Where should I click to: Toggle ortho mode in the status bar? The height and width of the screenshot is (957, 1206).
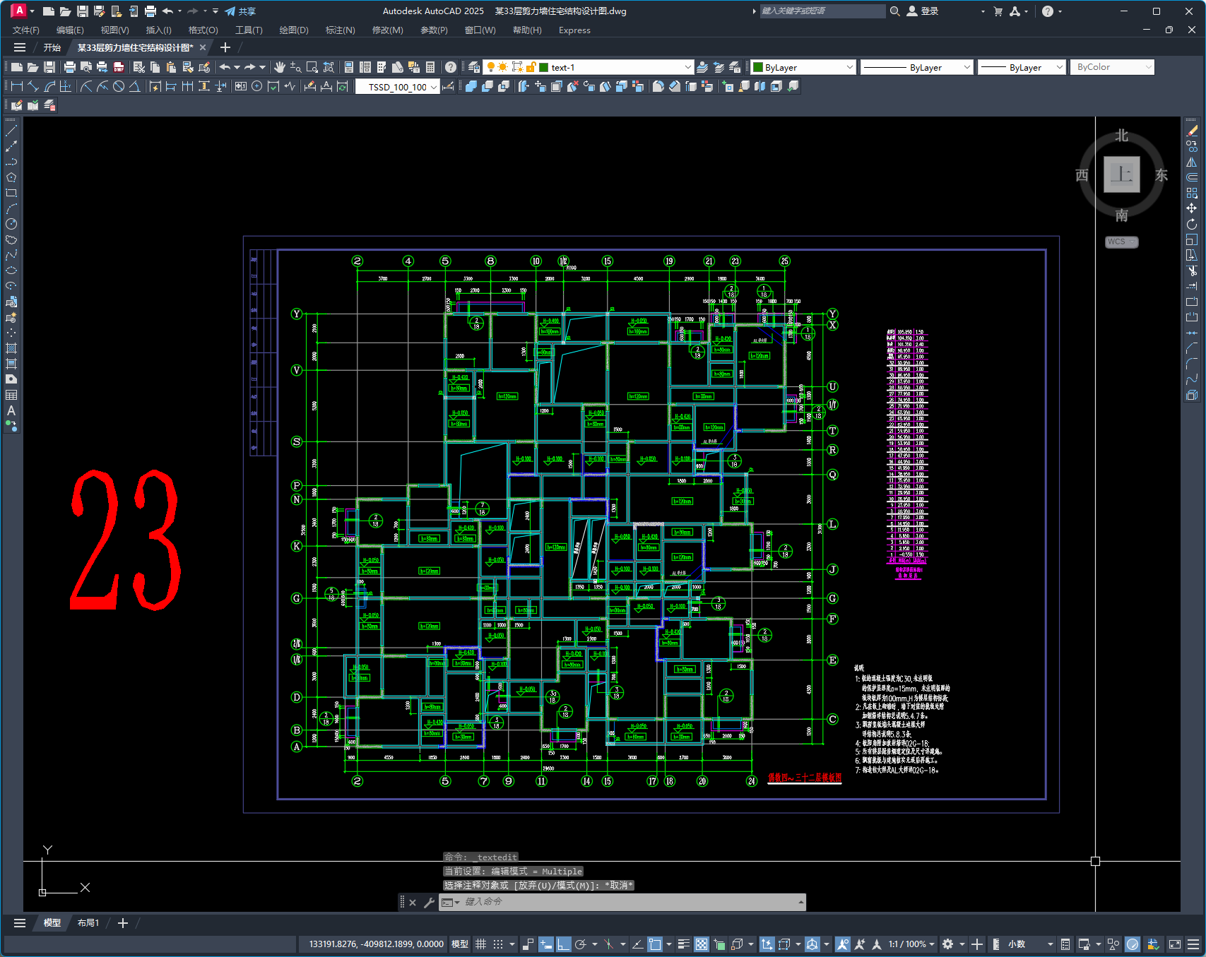pos(563,944)
